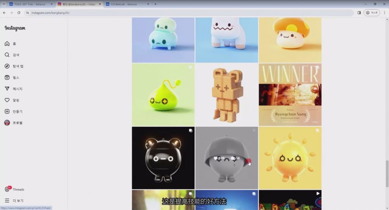
Task: Open the blue carousel post in bottom row
Action: [x=226, y=200]
